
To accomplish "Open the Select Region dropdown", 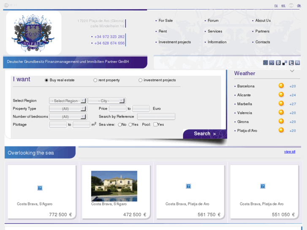I will pyautogui.click(x=68, y=101).
